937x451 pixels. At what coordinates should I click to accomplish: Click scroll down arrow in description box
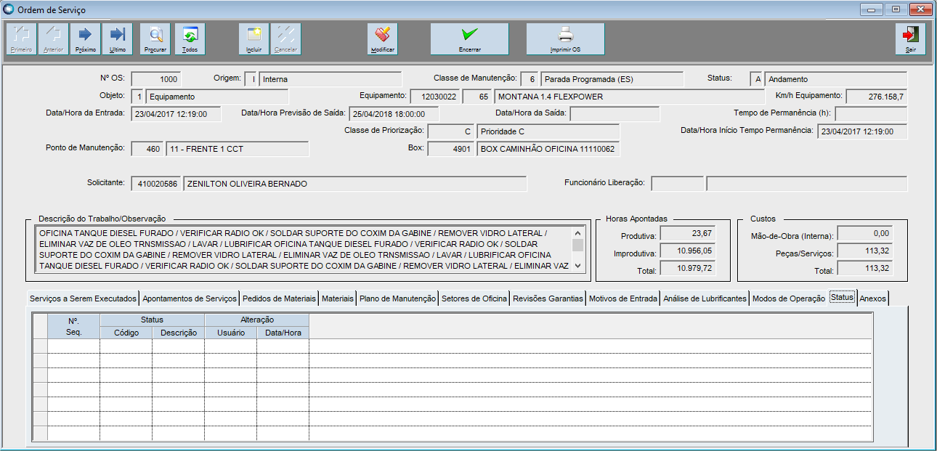[x=578, y=266]
